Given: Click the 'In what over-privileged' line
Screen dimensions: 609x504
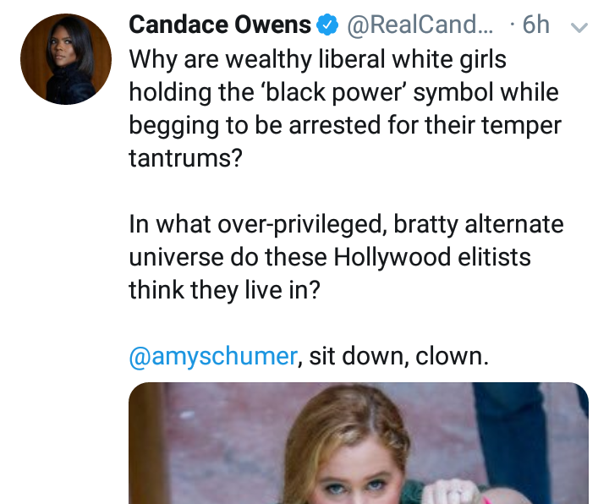Looking at the screenshot, I should pos(346,224).
